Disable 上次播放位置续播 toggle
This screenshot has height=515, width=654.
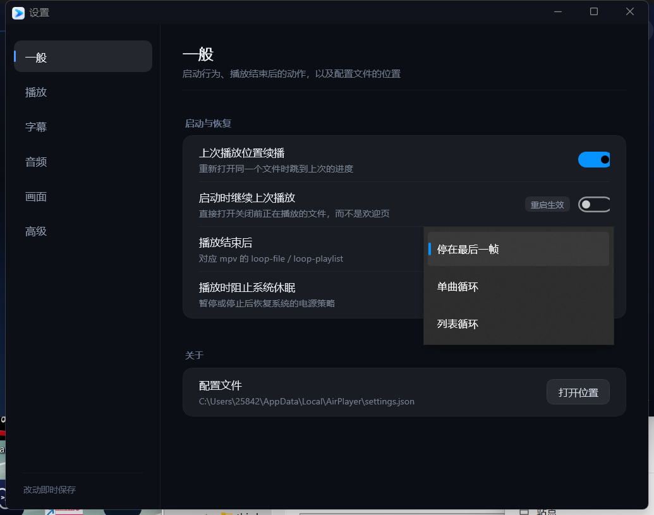pyautogui.click(x=594, y=160)
